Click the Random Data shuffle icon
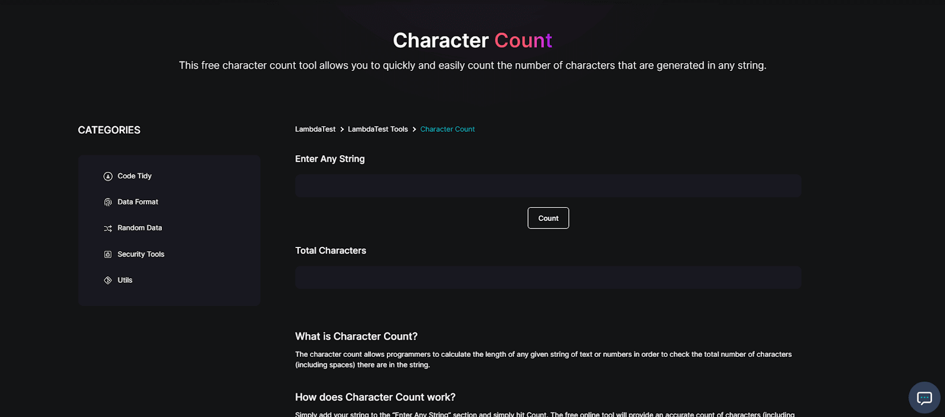The image size is (945, 417). [107, 227]
